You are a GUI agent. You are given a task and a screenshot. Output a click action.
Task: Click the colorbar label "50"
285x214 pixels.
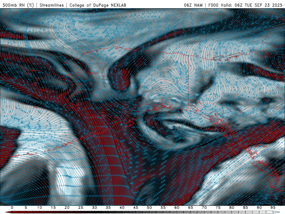(x=149, y=208)
